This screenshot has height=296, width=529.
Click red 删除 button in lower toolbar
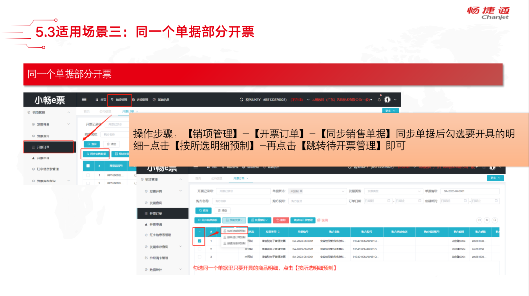point(281,220)
